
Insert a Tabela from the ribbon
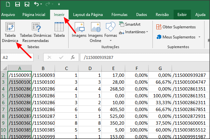point(59,30)
